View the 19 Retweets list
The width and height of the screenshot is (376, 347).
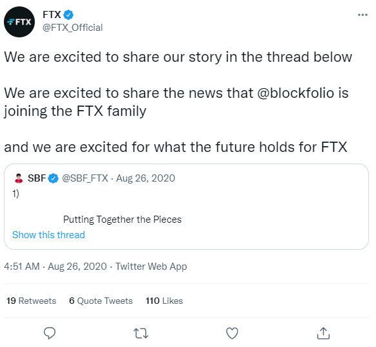tap(31, 301)
